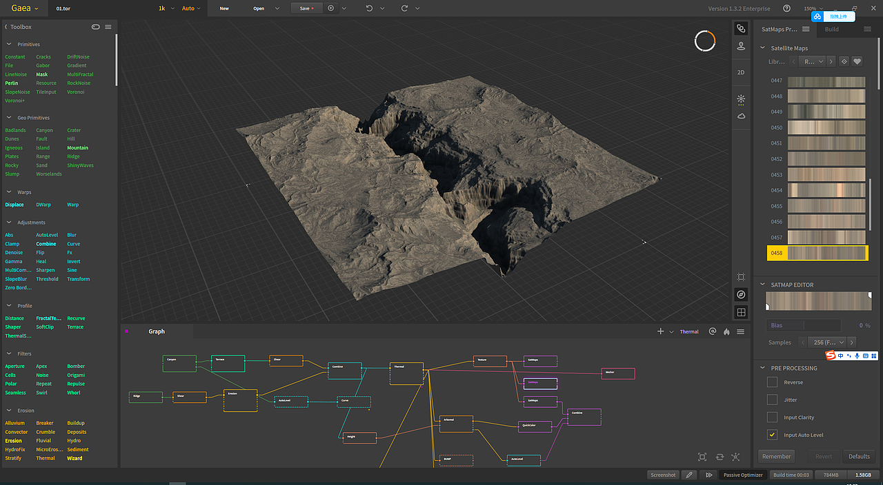The height and width of the screenshot is (485, 883).
Task: Click the flame icon in Graph header
Action: point(726,332)
